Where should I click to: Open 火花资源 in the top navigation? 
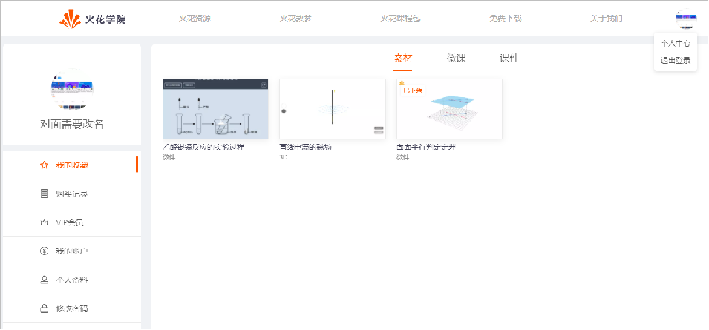(x=195, y=19)
